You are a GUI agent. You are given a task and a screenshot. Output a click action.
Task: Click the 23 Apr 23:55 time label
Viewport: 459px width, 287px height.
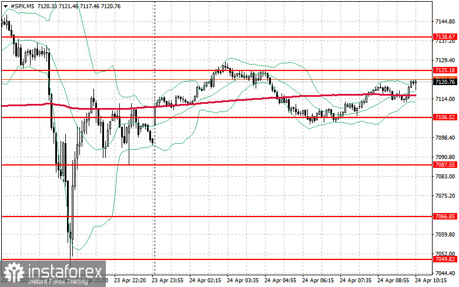[x=167, y=281]
